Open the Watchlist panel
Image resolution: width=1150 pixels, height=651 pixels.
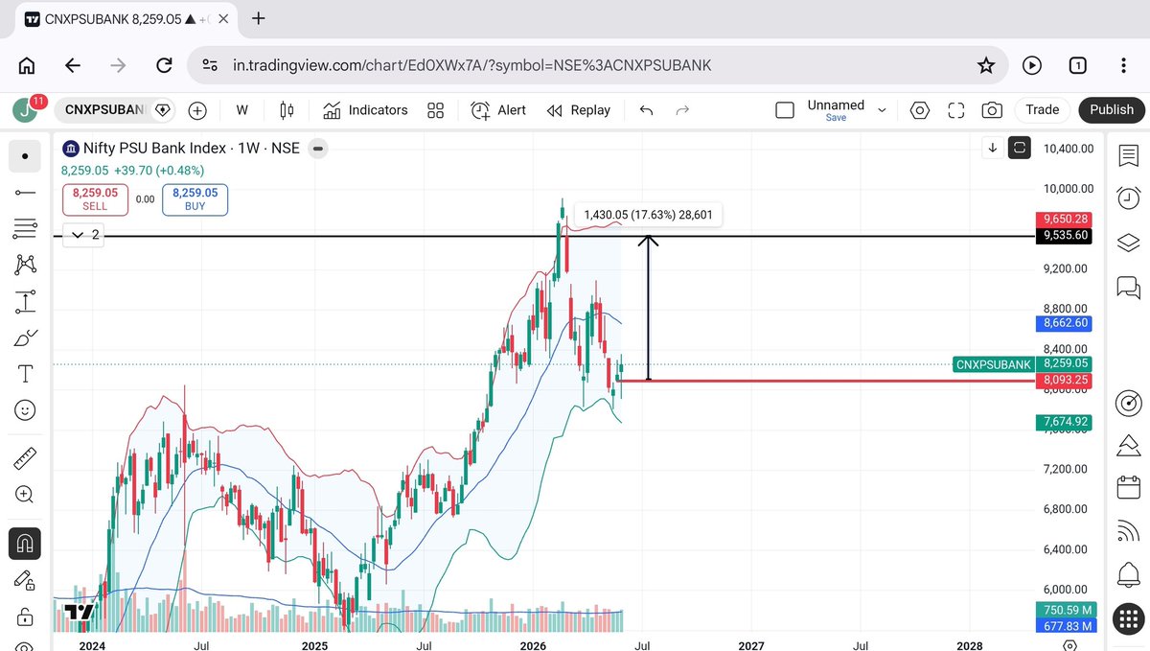(1128, 155)
